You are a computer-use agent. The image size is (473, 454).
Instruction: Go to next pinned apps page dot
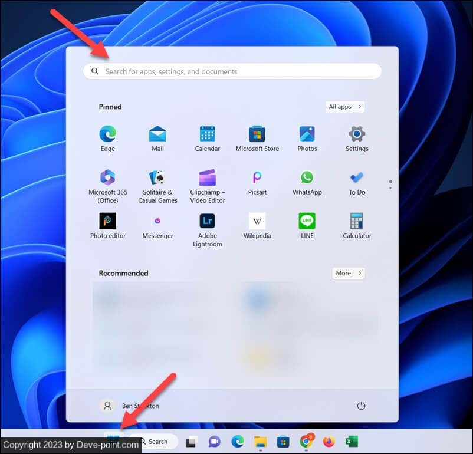point(390,188)
